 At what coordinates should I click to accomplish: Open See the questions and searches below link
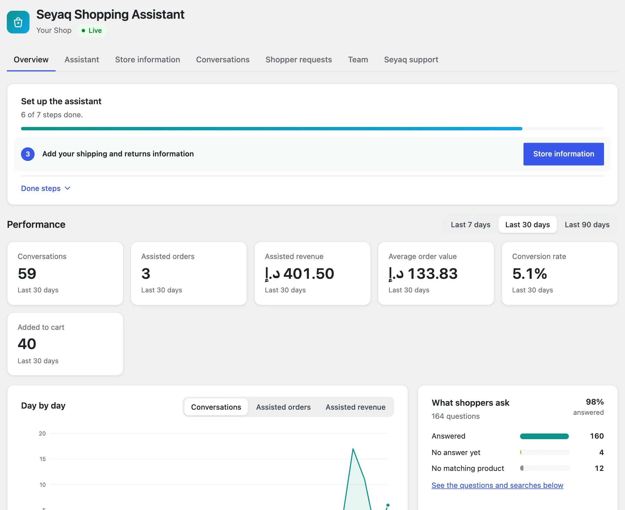pyautogui.click(x=497, y=485)
